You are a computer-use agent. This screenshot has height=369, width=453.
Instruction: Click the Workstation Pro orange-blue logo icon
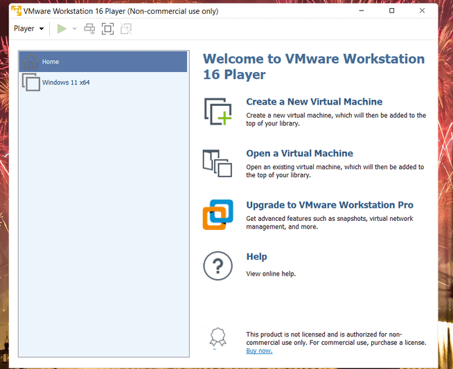click(217, 215)
